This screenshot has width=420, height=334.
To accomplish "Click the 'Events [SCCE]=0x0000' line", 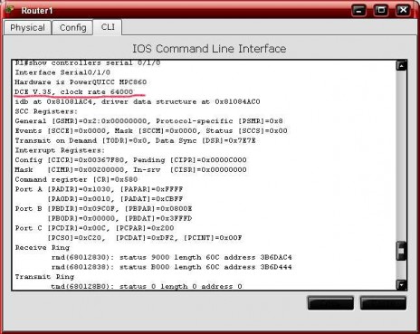I will coord(151,130).
